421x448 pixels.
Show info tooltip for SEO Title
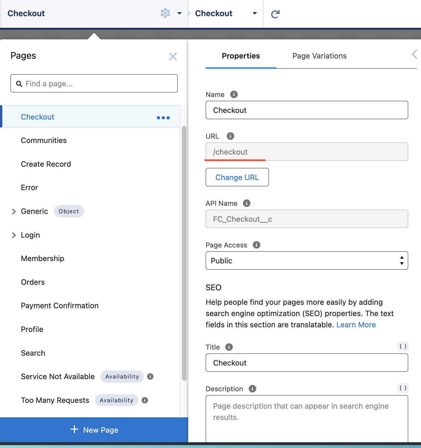pyautogui.click(x=229, y=347)
